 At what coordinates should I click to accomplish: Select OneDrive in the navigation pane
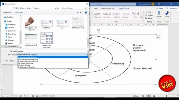(x=9, y=17)
